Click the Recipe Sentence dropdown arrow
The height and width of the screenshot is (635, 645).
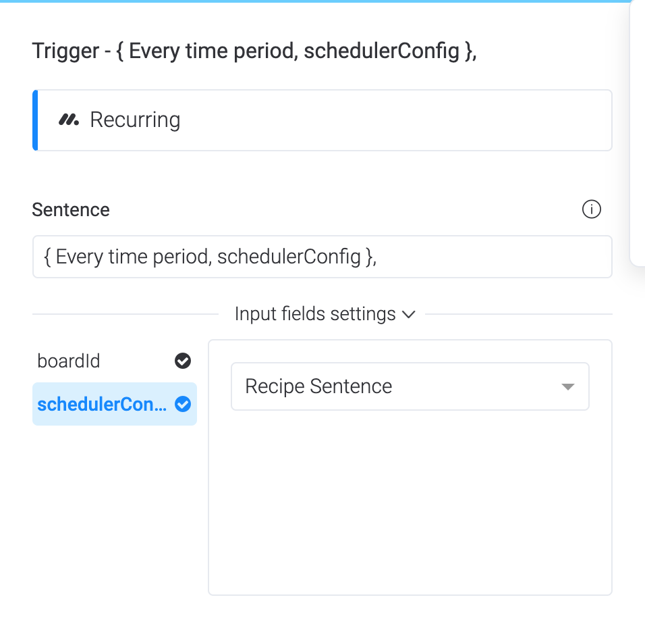point(567,386)
